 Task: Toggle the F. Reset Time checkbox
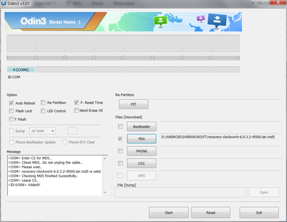pyautogui.click(x=76, y=102)
